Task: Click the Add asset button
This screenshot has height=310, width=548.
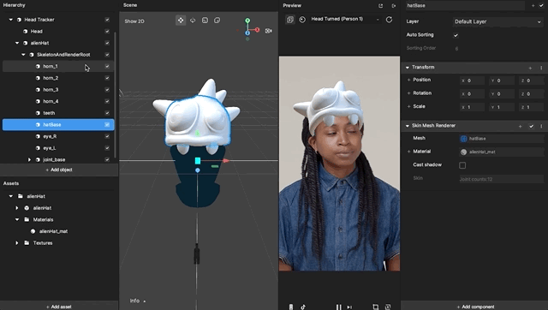Action: [59, 307]
